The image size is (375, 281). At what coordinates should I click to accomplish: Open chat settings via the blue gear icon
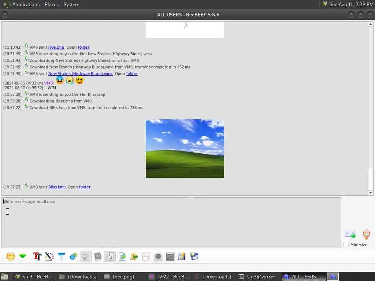click(x=73, y=256)
